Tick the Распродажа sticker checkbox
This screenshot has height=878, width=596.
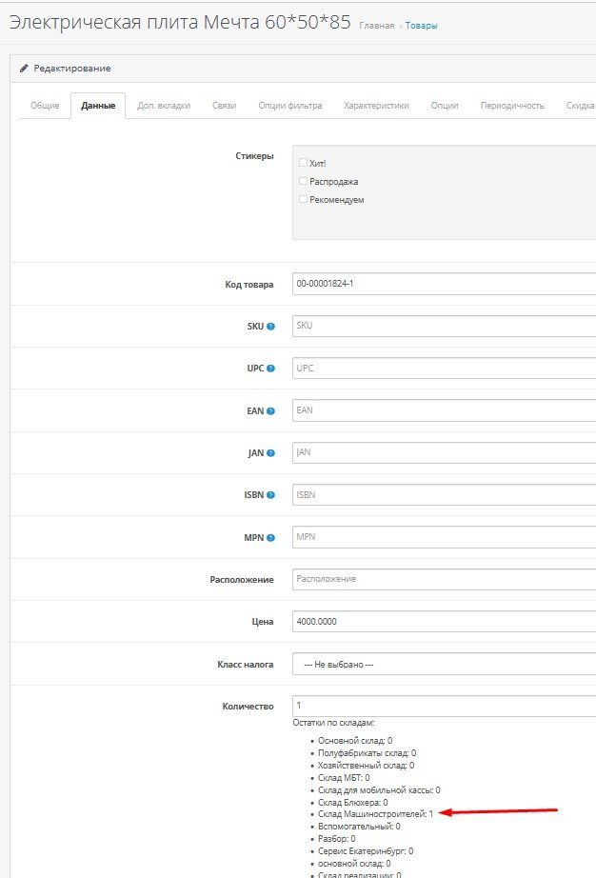(303, 181)
